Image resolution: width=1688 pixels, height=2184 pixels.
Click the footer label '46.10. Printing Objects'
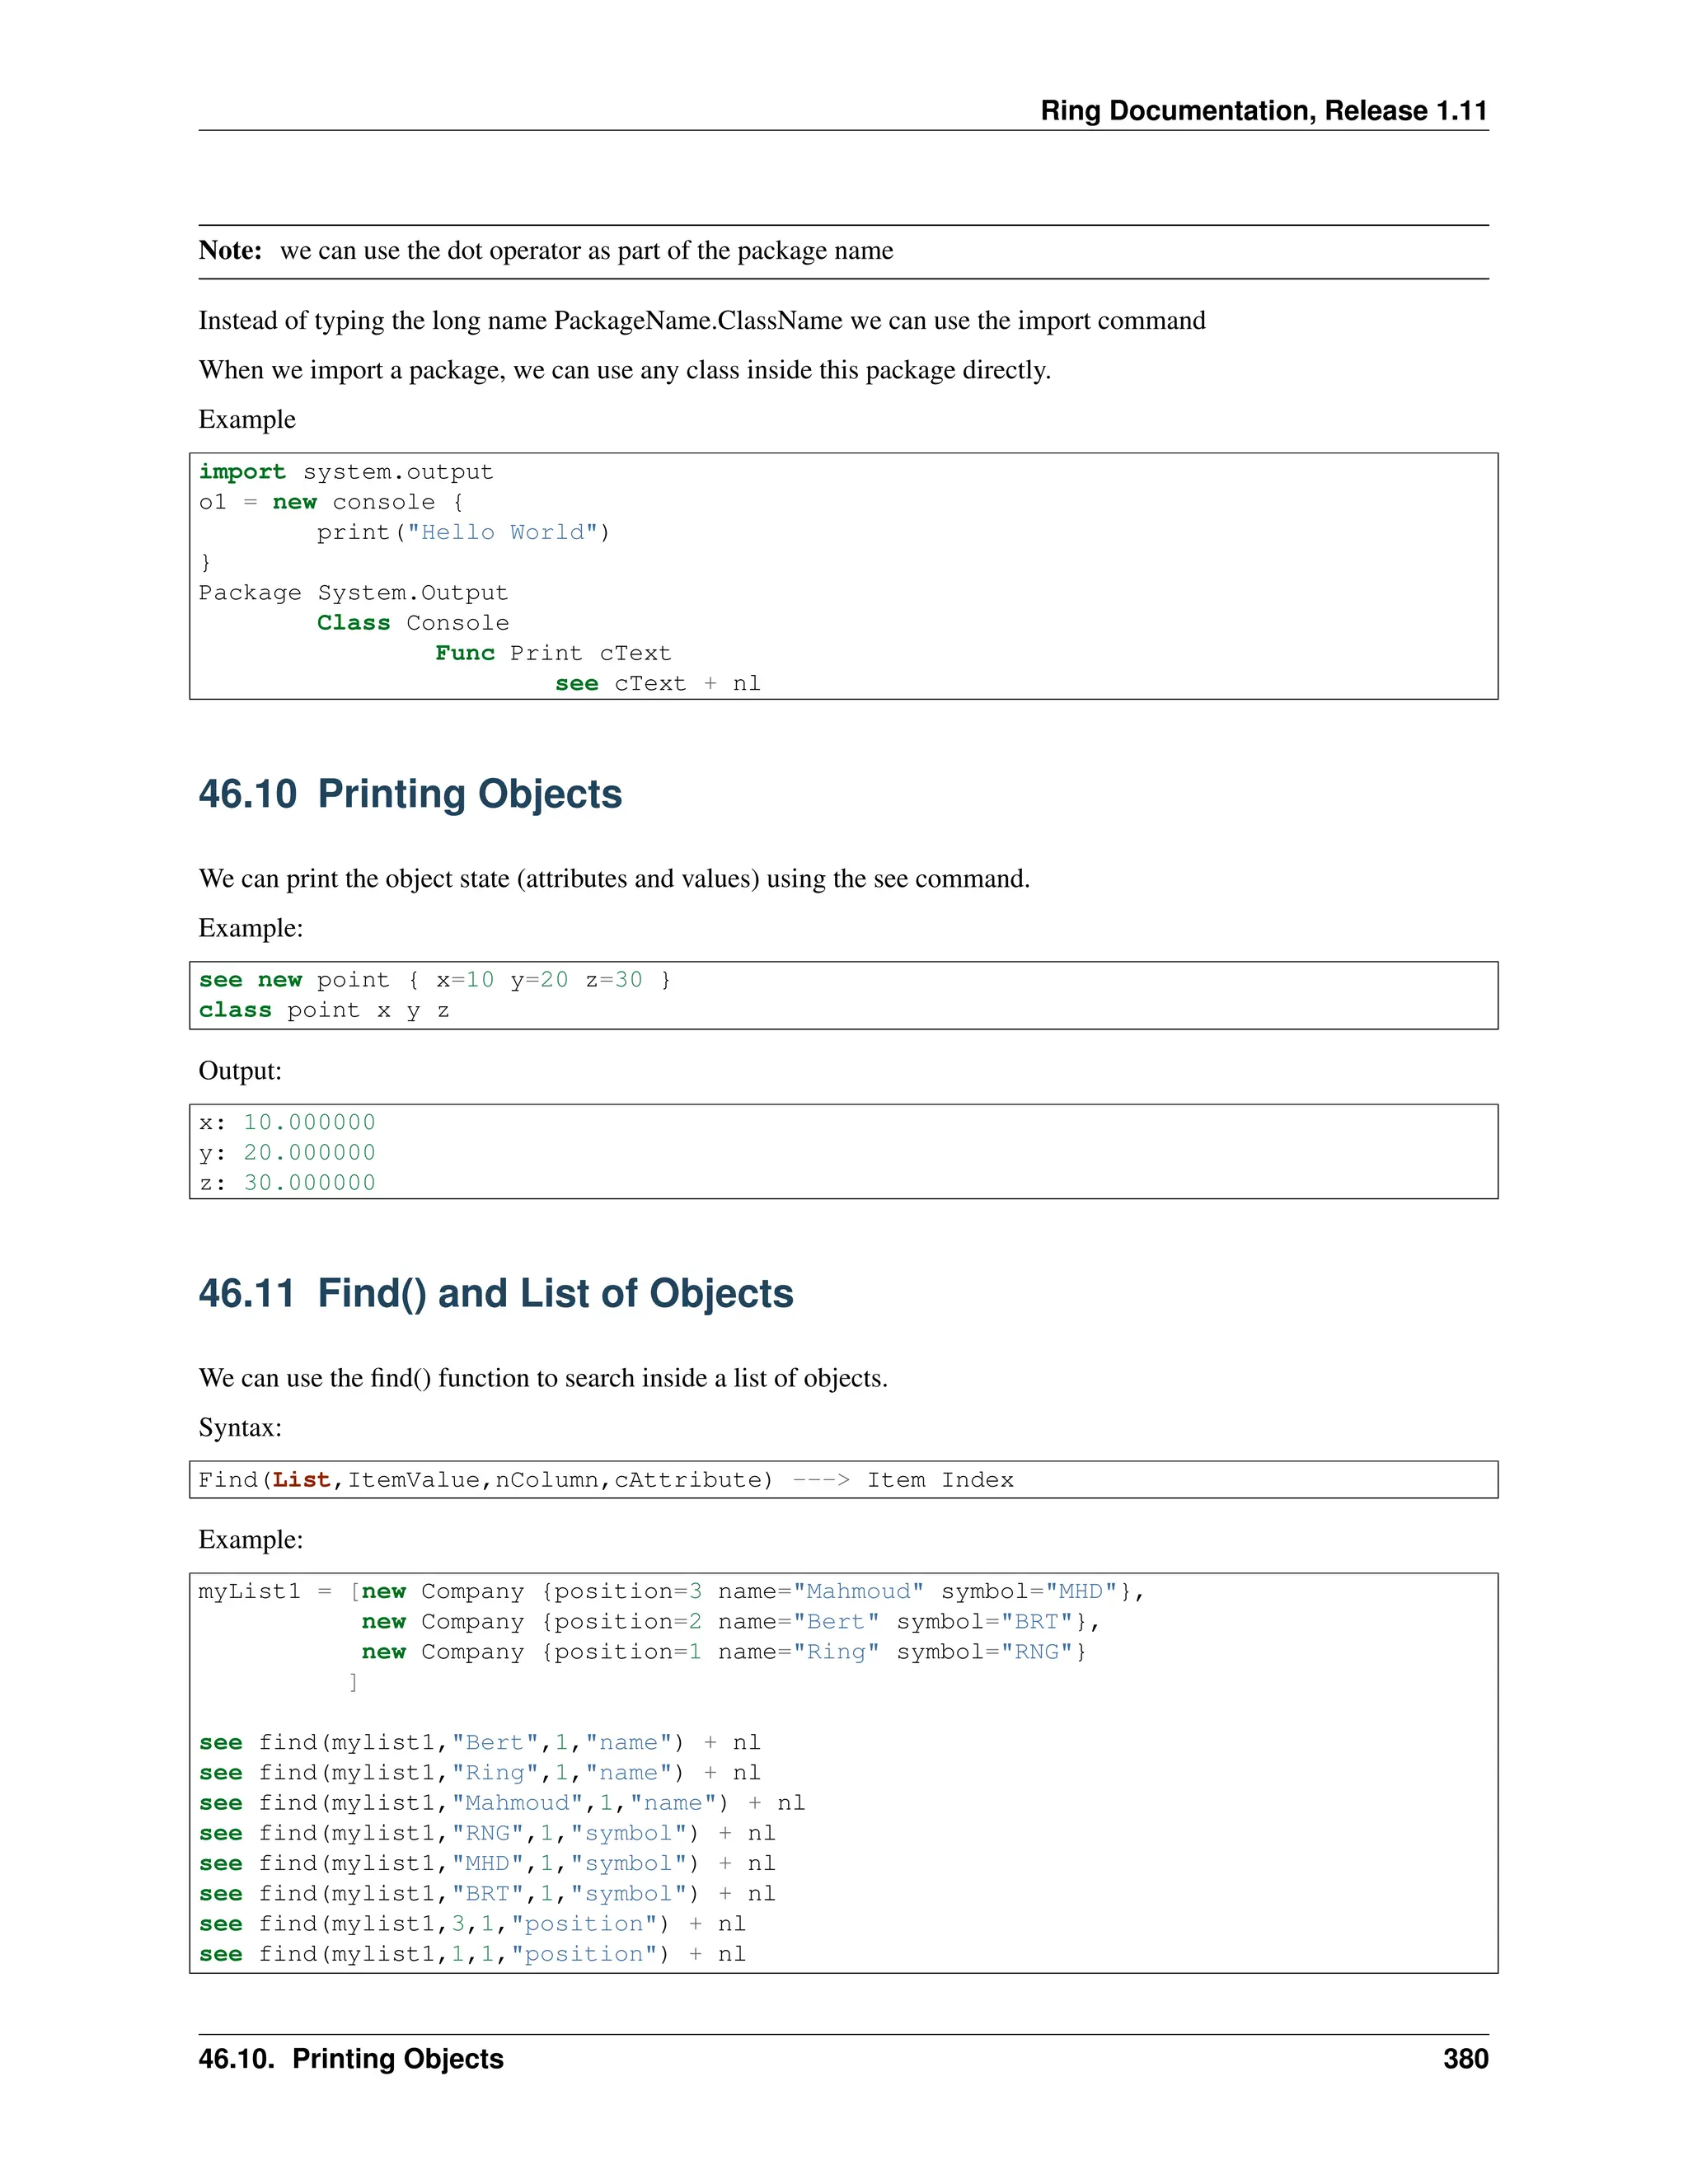tap(351, 2059)
